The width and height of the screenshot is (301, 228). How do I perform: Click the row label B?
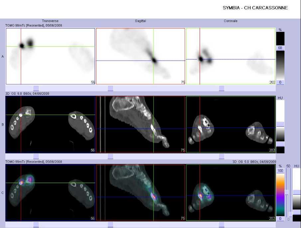pyautogui.click(x=3, y=125)
